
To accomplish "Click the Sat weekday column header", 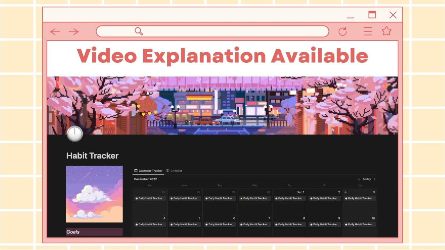I will coord(360,185).
